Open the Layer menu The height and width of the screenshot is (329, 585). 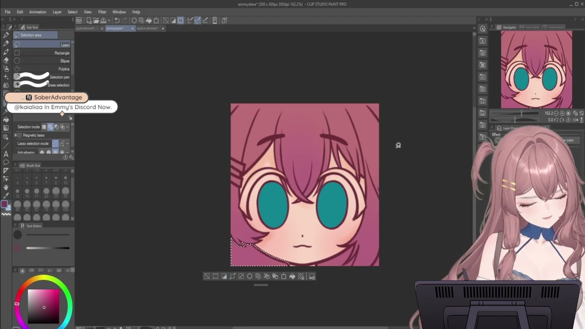pos(57,12)
